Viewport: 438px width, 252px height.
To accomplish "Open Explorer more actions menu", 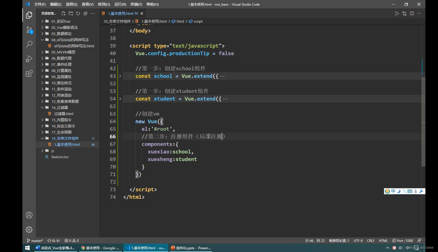I will 93,13.
